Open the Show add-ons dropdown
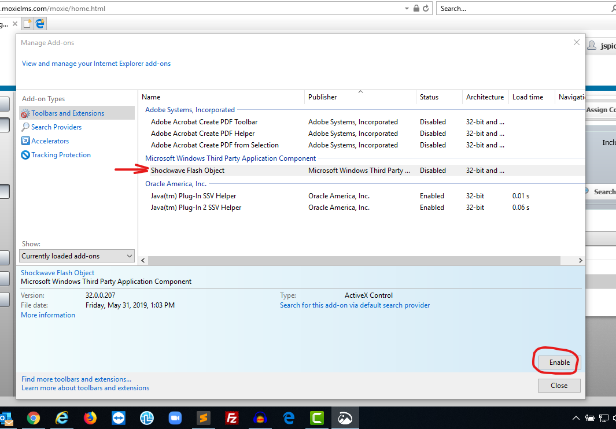This screenshot has height=429, width=616. point(77,256)
